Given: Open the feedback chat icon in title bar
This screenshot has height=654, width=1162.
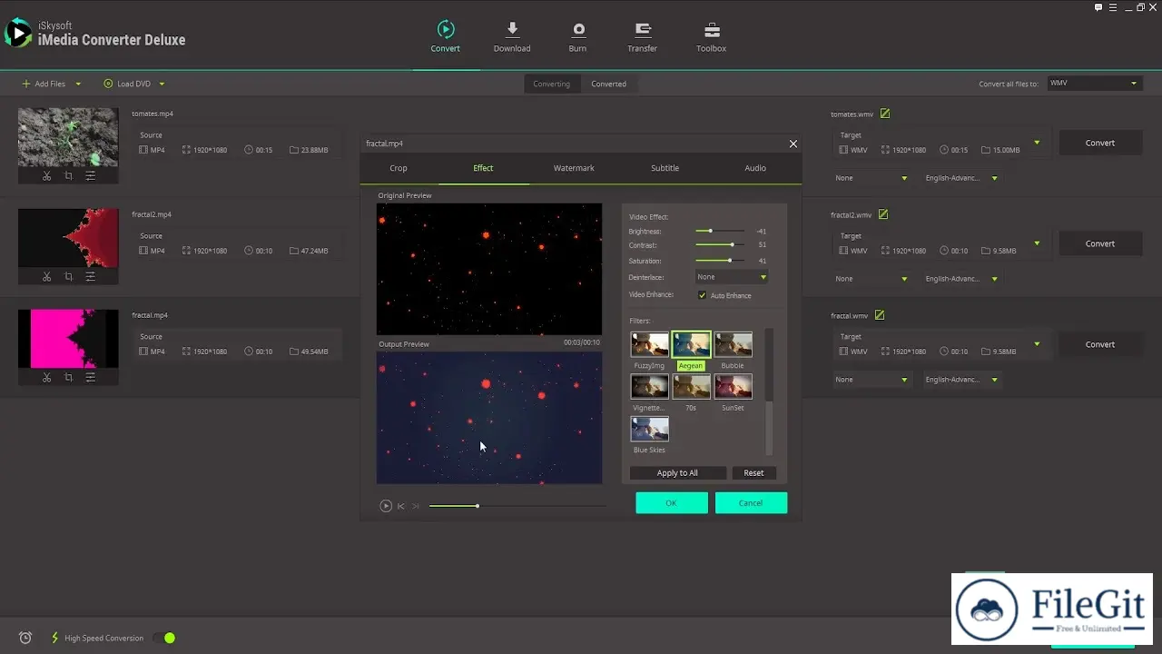Looking at the screenshot, I should tap(1098, 7).
